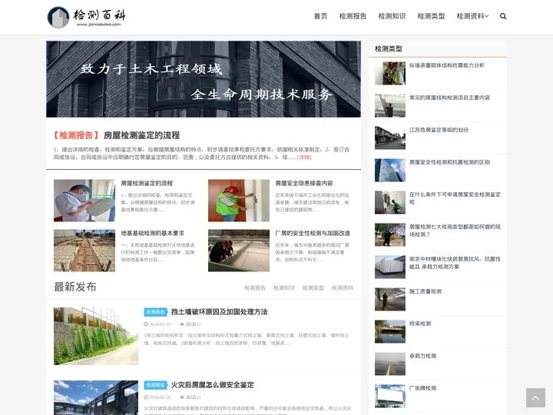
Task: Go to the 首页 menu item
Action: coord(320,16)
